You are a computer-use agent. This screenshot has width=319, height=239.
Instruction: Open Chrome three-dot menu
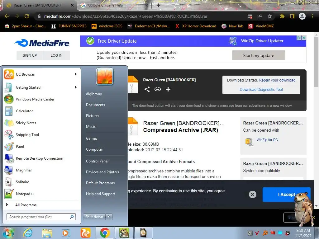tap(312, 16)
